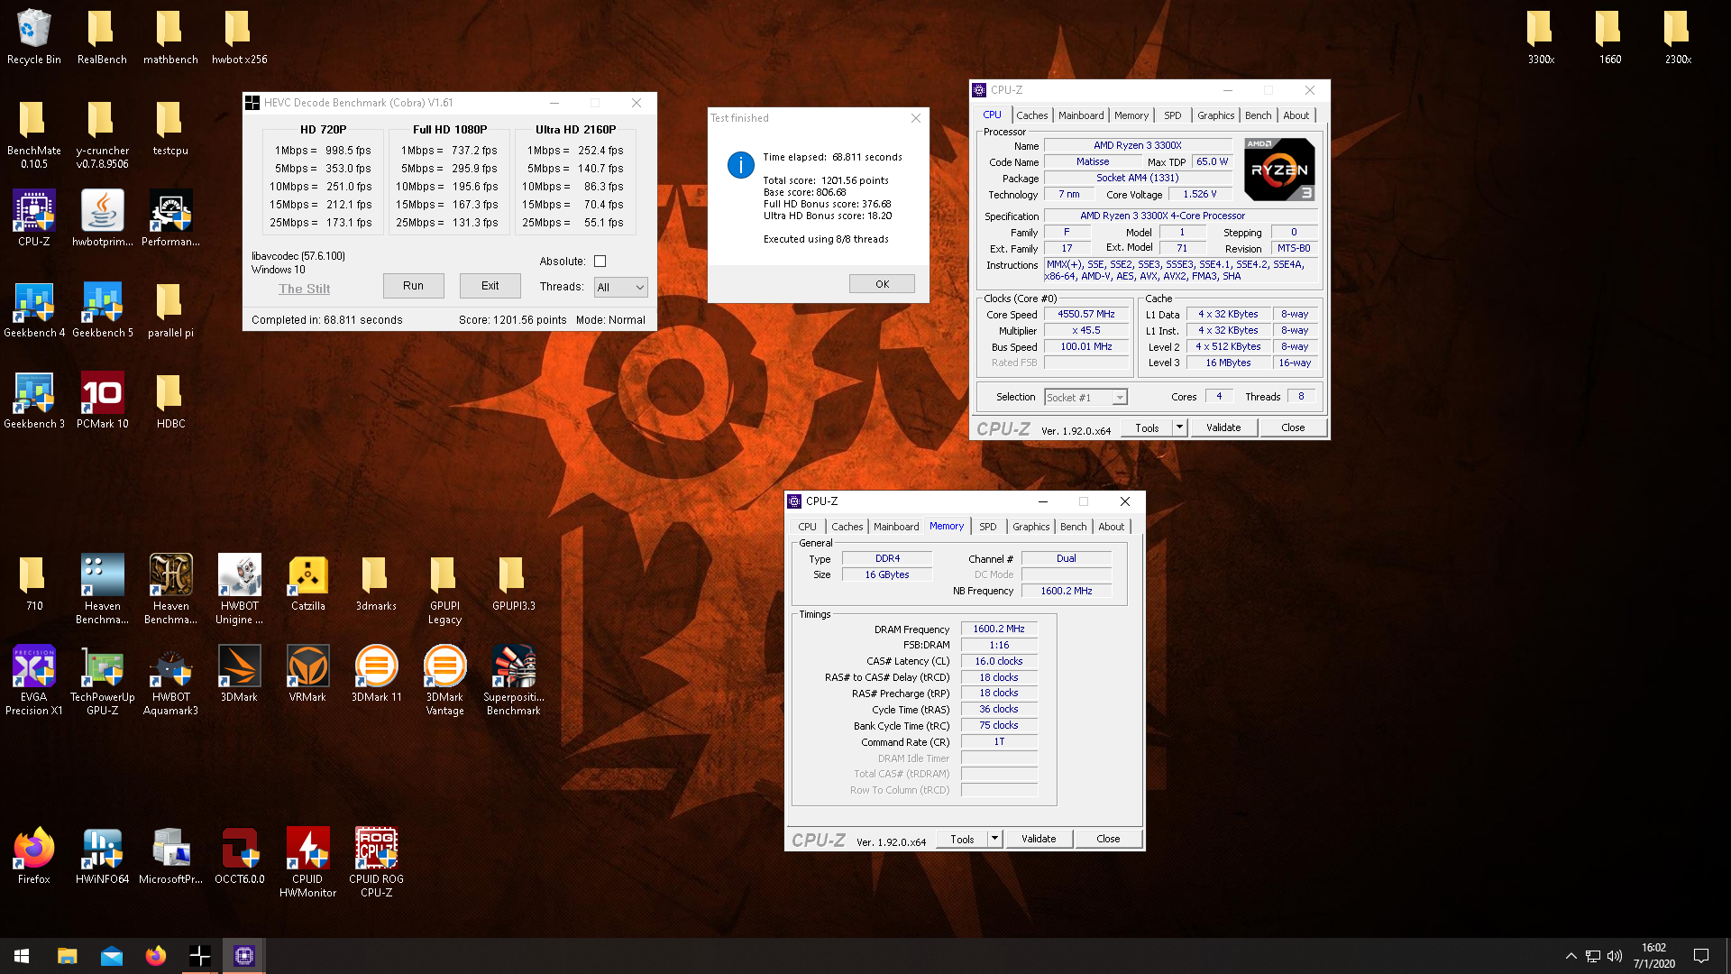Launch HWBOT Aquamark3 shortcut
This screenshot has width=1731, height=974.
point(170,680)
